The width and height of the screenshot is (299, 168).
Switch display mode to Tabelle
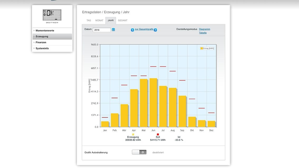203,33
